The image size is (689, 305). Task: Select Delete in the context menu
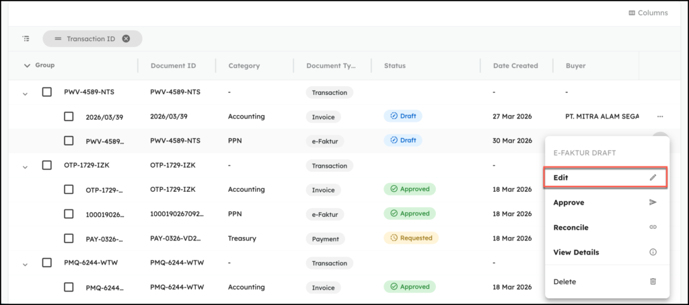click(x=565, y=281)
